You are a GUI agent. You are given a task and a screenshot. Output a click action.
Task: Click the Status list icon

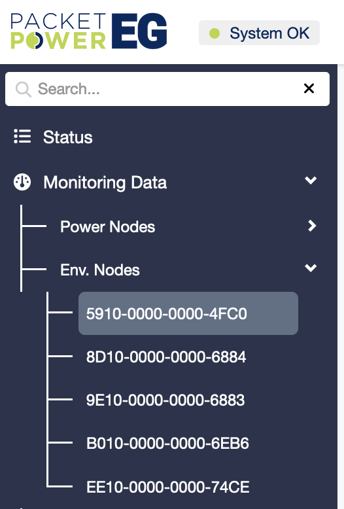22,136
